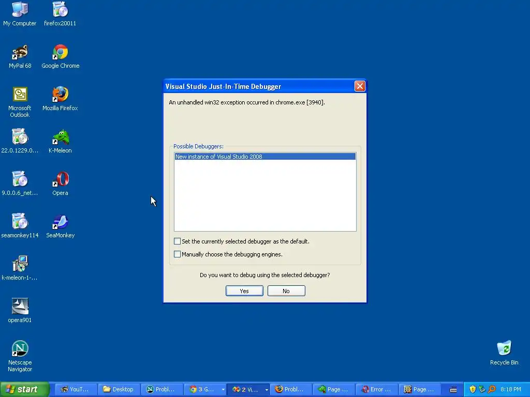Screen dimensions: 530x397
Task: Click No to decline debugging
Action: point(286,291)
